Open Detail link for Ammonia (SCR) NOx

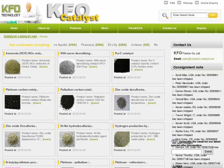pos(43,67)
